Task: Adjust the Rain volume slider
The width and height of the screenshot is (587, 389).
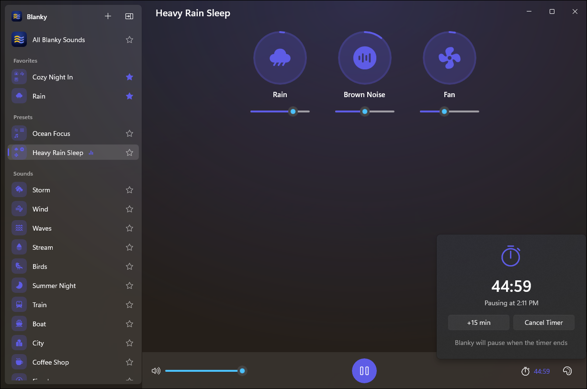Action: point(280,111)
